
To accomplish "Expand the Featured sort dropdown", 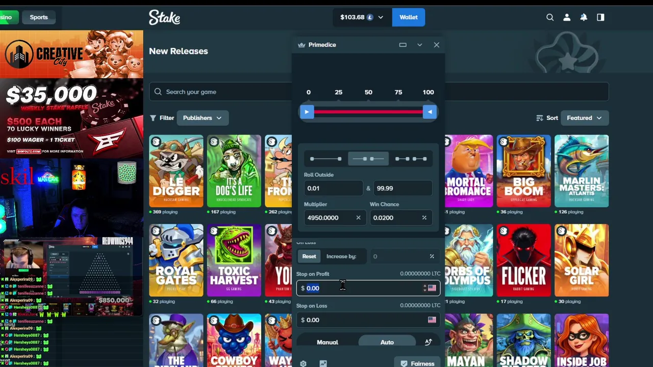I will pyautogui.click(x=584, y=118).
